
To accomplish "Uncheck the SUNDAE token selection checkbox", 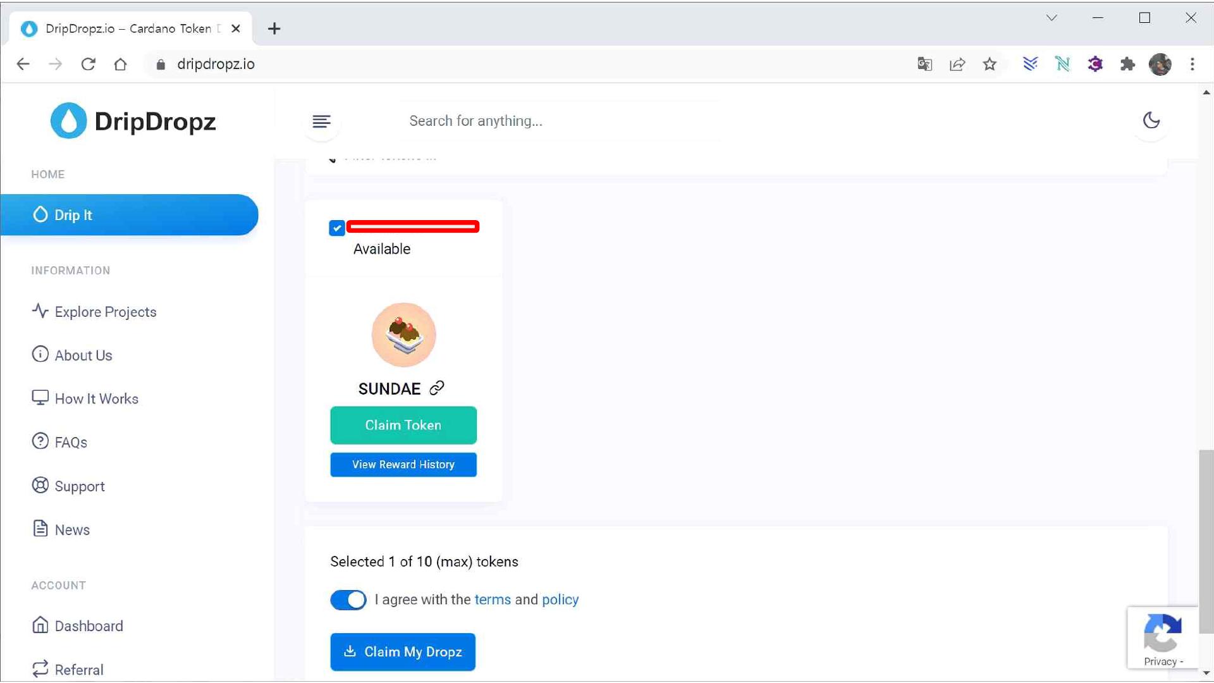I will pos(337,228).
